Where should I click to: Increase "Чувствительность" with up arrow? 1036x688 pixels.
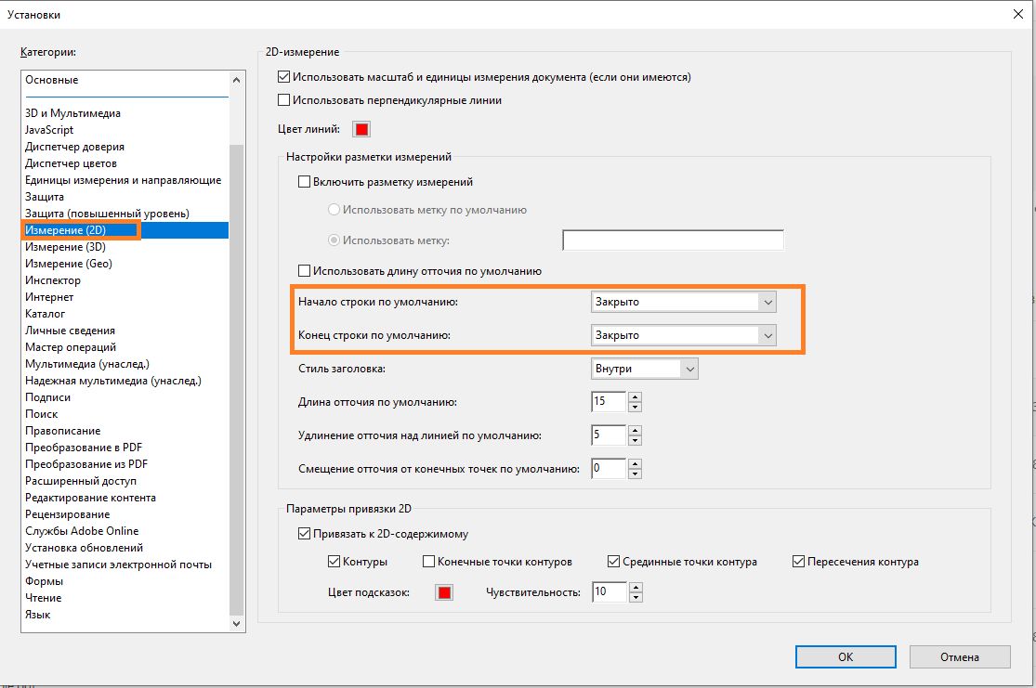(x=636, y=587)
